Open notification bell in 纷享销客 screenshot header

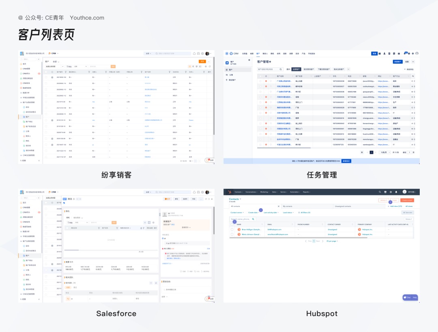pos(194,54)
